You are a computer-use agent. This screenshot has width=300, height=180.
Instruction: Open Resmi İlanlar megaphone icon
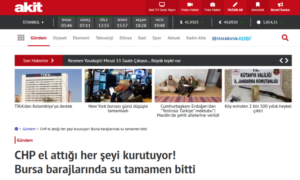click(x=280, y=4)
